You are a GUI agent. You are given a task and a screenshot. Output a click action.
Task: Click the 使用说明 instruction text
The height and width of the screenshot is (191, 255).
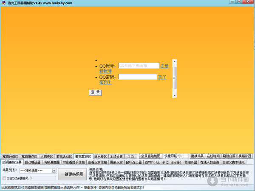[169, 174]
